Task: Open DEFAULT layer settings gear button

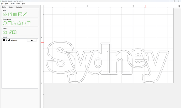Action: (x=32, y=40)
